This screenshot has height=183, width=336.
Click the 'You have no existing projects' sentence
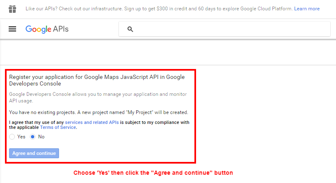coord(99,112)
